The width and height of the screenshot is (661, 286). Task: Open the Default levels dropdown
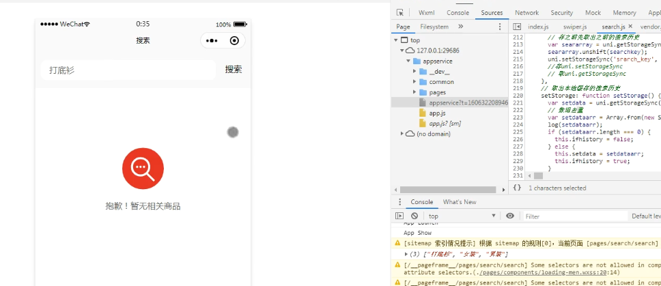point(646,216)
